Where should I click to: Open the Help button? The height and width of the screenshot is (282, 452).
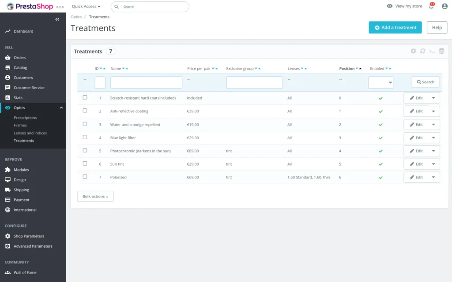(x=437, y=27)
